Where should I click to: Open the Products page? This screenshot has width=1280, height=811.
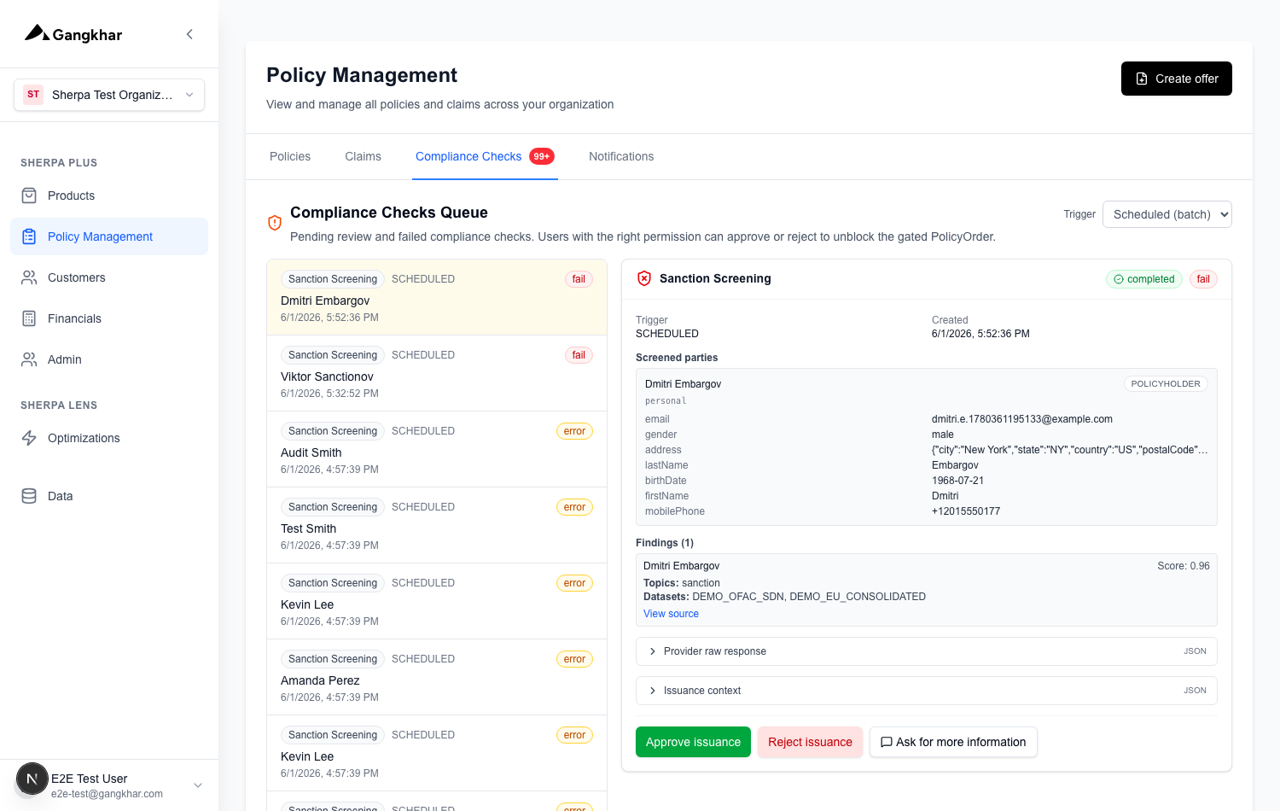pyautogui.click(x=109, y=195)
